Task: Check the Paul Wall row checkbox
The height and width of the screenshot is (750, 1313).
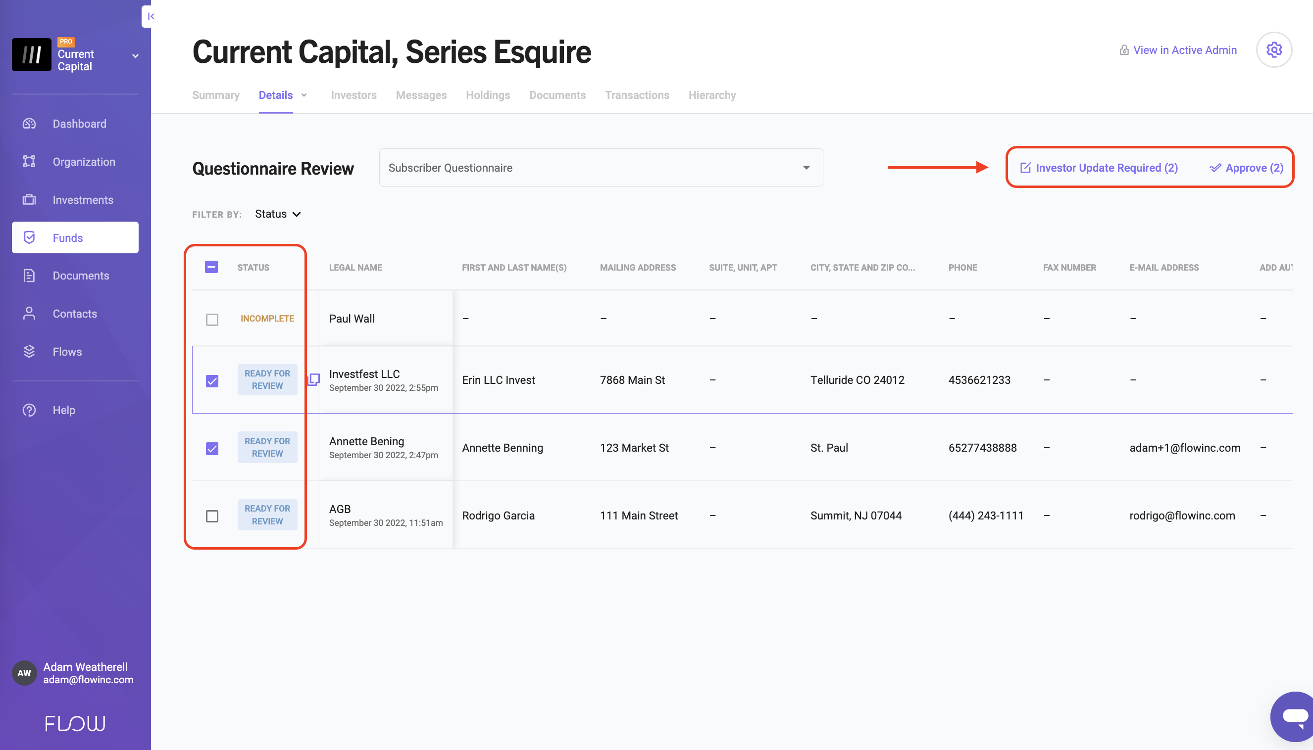Action: [212, 320]
